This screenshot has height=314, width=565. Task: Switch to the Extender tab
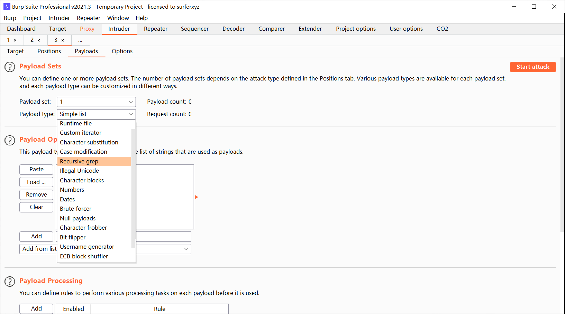(310, 29)
